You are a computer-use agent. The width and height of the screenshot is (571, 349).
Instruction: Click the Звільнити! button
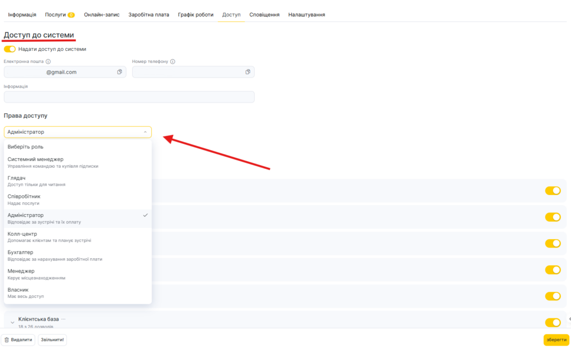tap(52, 340)
